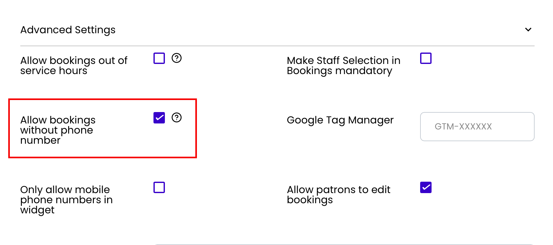Click "Only allow mobile phone numbers in widget" label
The height and width of the screenshot is (245, 553).
pos(66,200)
